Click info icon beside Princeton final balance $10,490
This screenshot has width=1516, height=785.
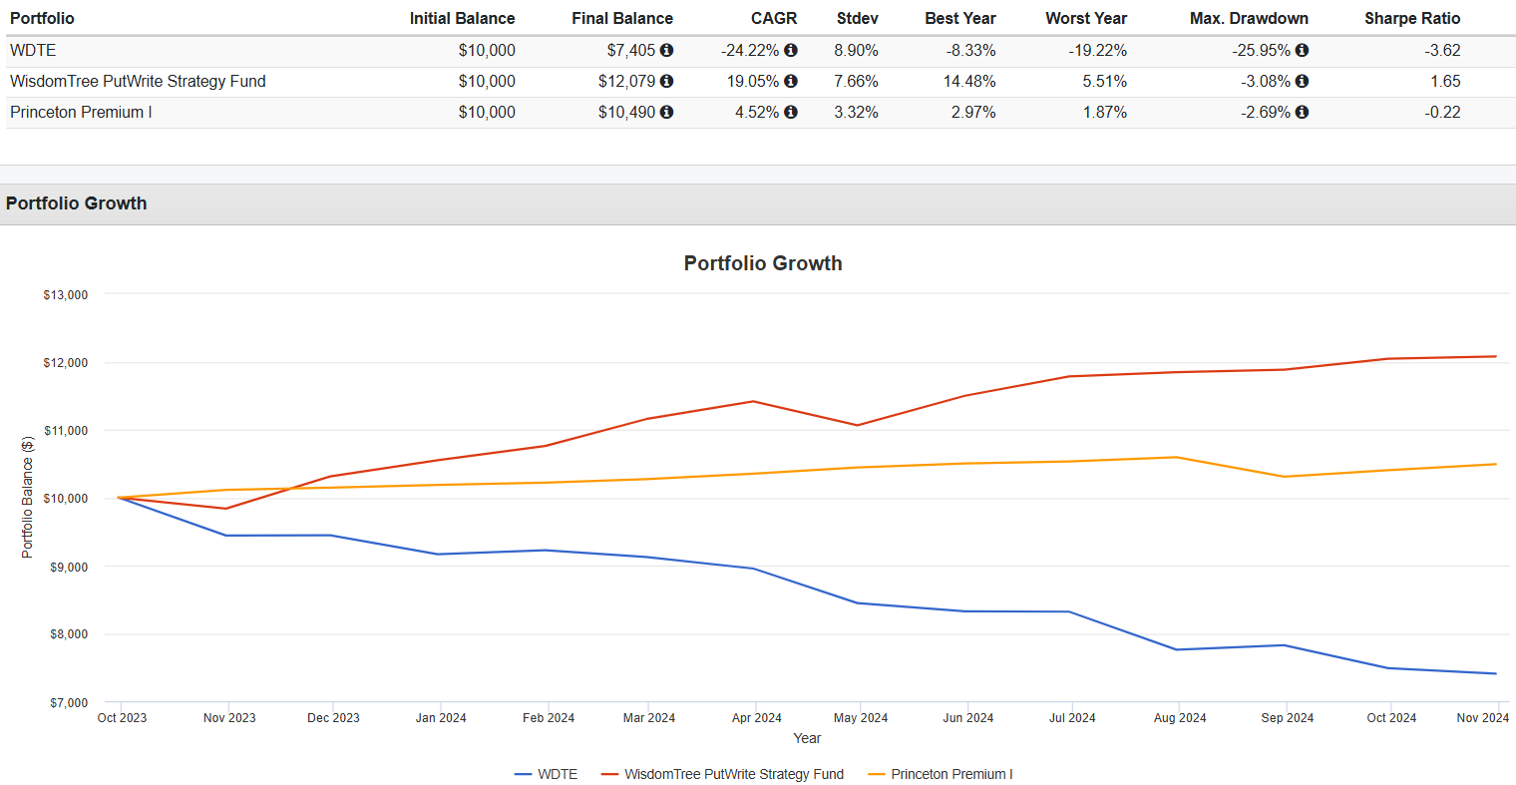click(666, 112)
